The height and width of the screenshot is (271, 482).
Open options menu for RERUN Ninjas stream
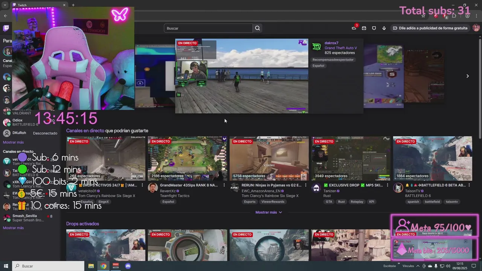[306, 185]
